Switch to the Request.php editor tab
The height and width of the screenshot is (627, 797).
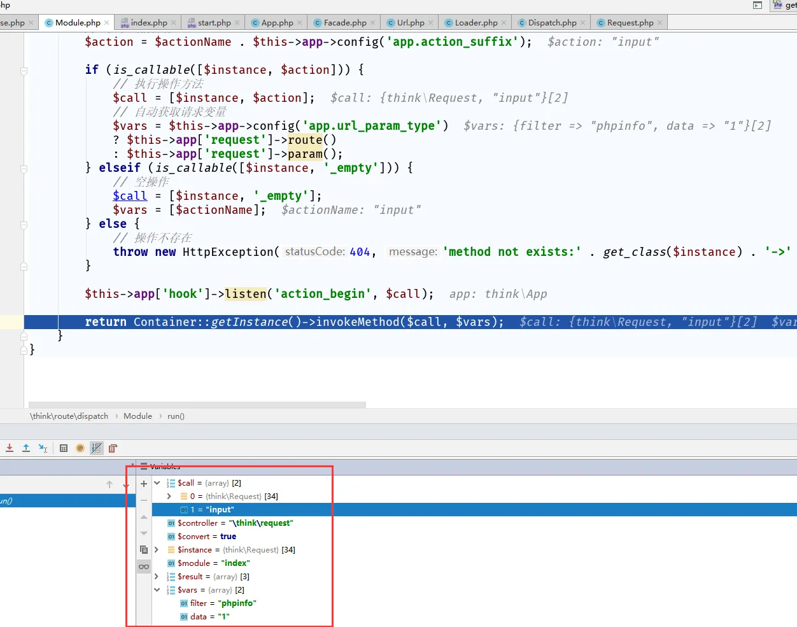[630, 22]
